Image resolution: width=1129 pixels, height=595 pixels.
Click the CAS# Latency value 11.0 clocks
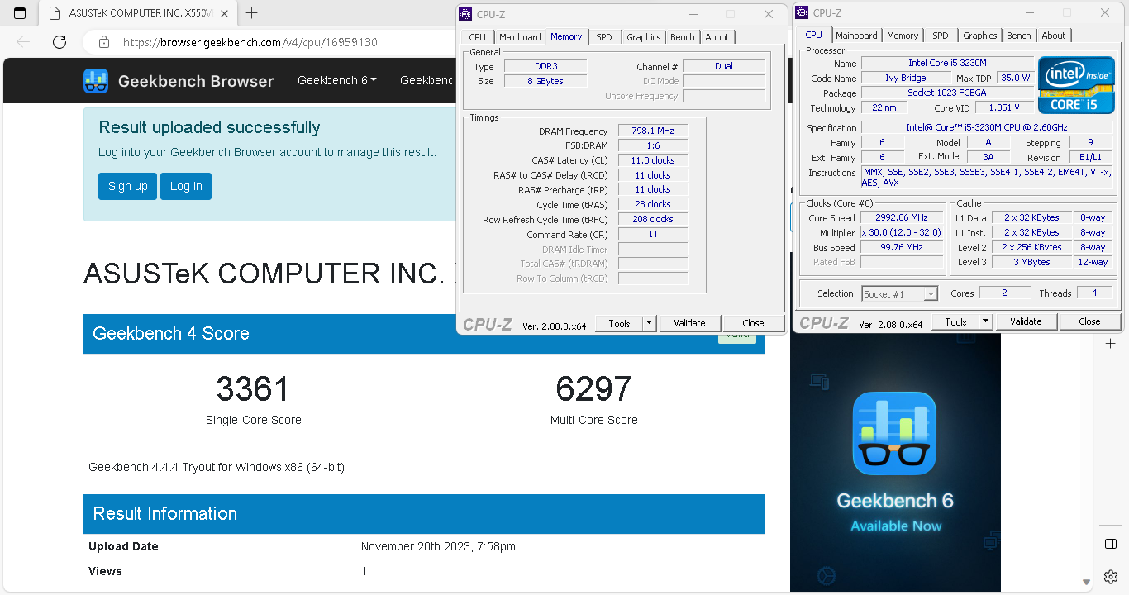coord(653,160)
